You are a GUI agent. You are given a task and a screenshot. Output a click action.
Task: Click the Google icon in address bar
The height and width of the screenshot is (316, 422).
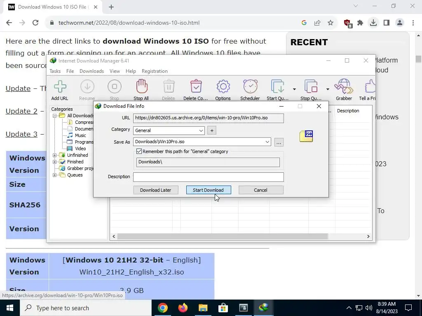click(304, 23)
